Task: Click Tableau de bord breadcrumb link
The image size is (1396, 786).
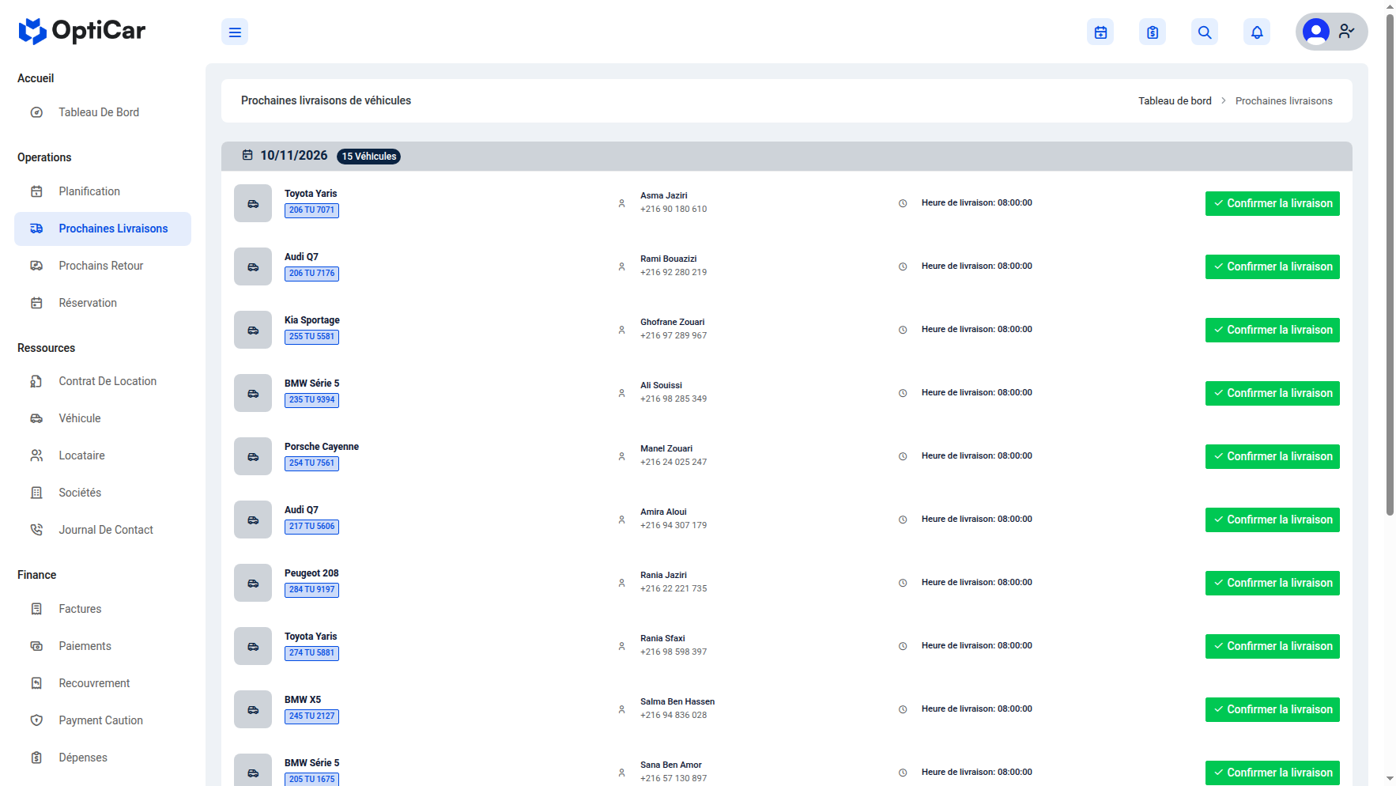Action: (1175, 101)
